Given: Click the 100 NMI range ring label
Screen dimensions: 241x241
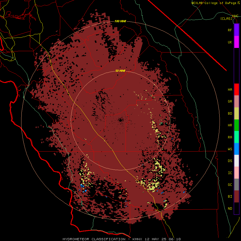Looking at the screenshot, I should click(x=120, y=21).
